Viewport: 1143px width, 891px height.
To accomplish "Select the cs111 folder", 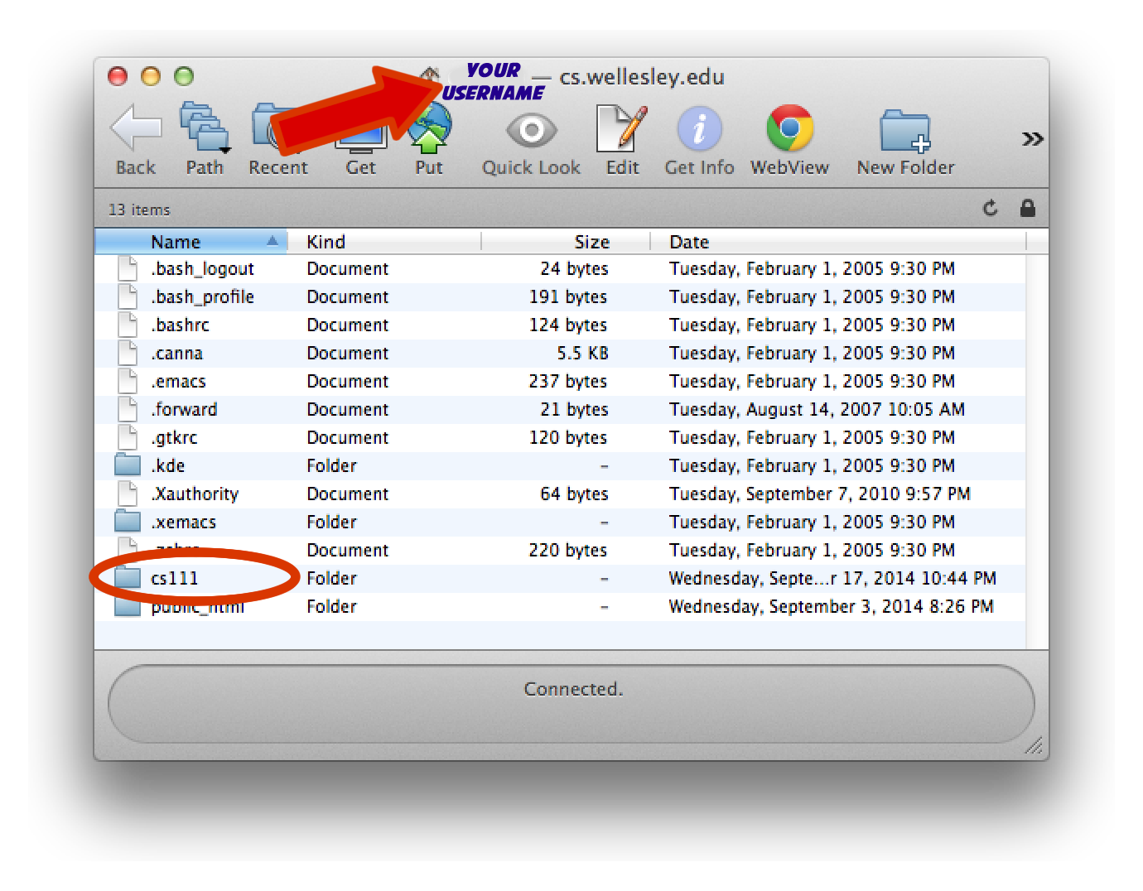I will click(175, 579).
